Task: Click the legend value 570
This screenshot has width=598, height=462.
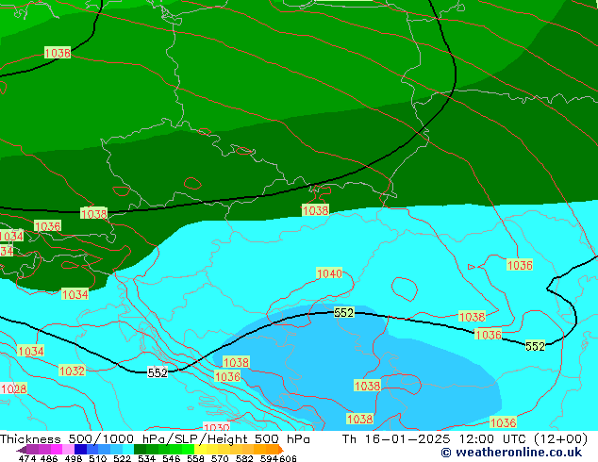Action: [220, 458]
